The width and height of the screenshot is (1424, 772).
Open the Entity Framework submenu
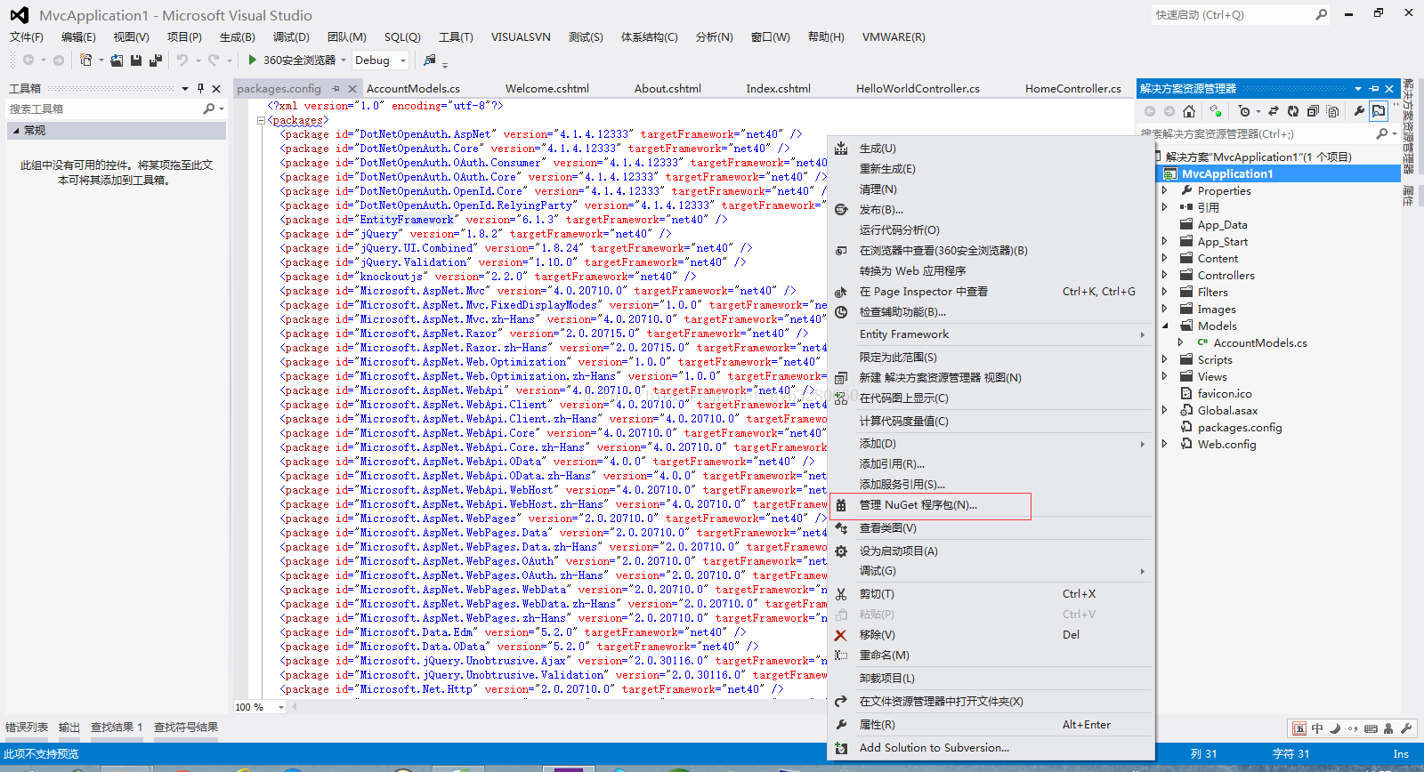[x=990, y=334]
